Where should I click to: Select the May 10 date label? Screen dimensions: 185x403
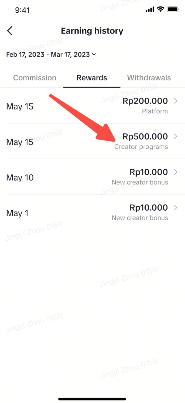tap(20, 177)
